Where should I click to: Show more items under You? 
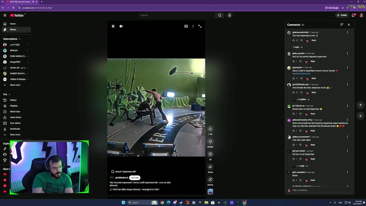point(16,134)
